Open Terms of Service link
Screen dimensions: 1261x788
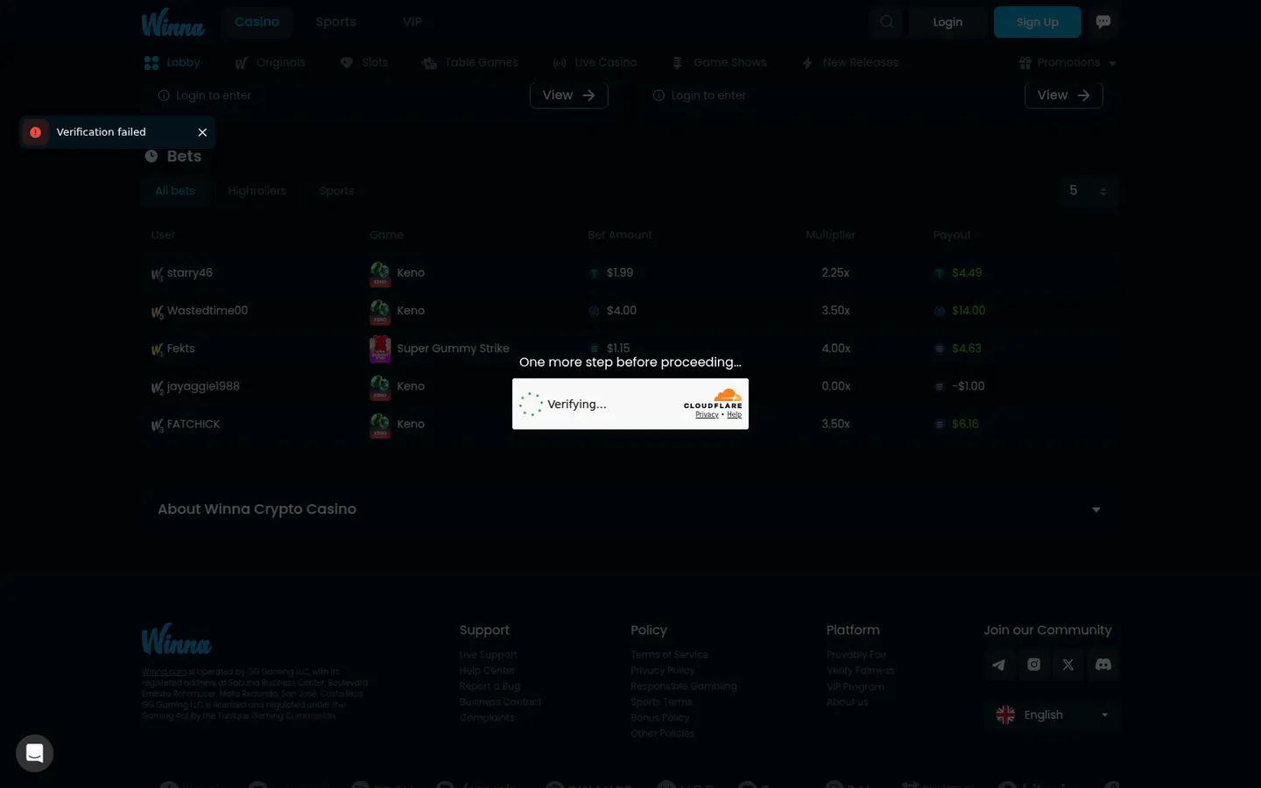pyautogui.click(x=669, y=655)
